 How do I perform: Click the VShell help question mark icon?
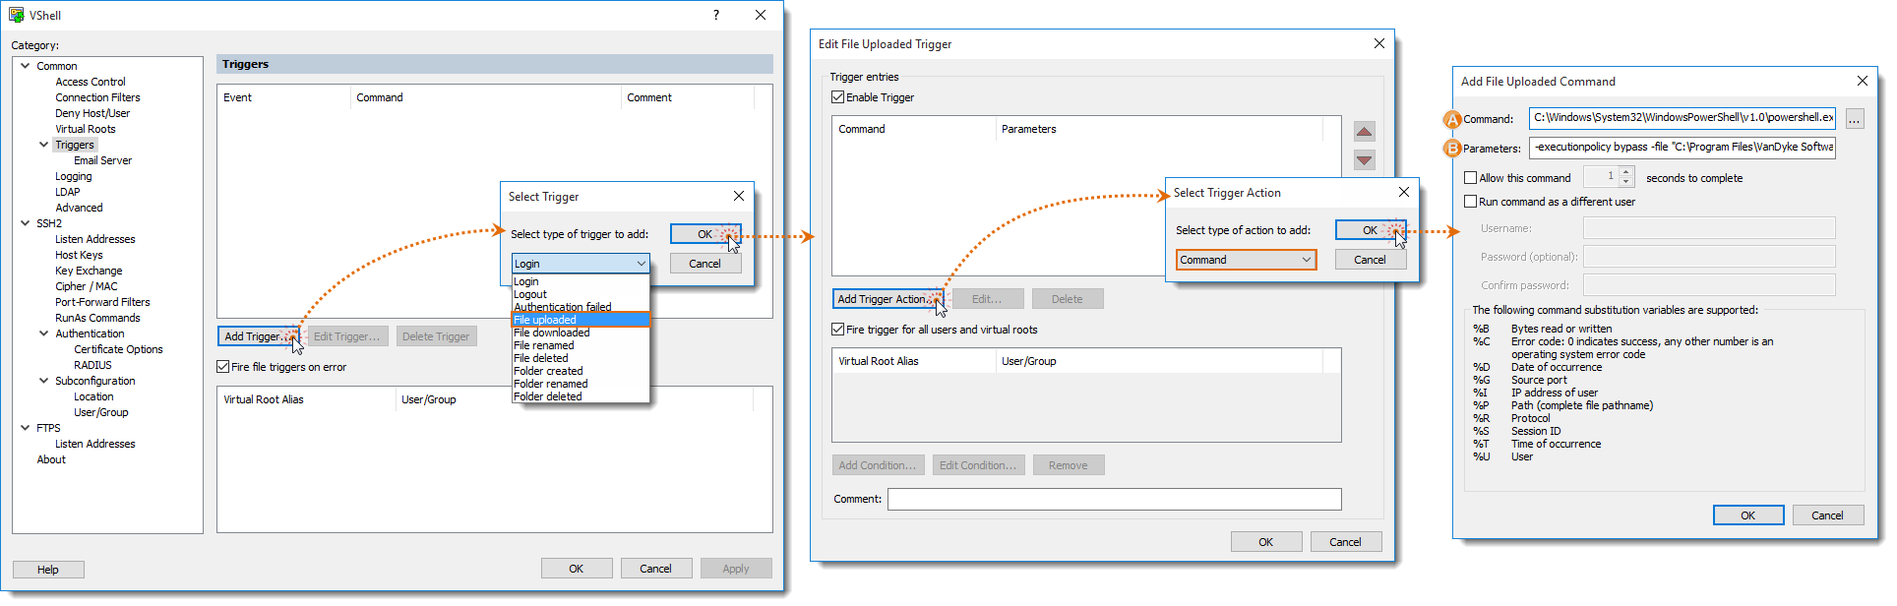(x=715, y=15)
